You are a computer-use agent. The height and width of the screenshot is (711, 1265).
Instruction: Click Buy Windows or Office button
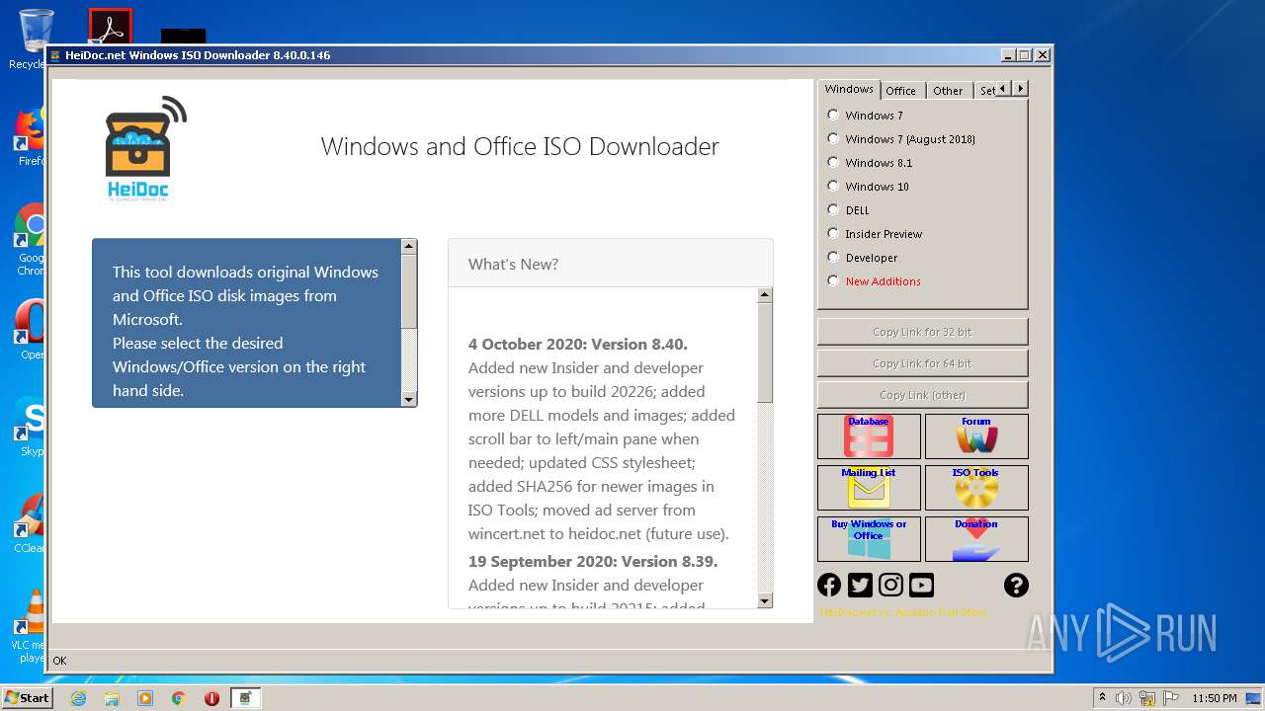[x=869, y=539]
